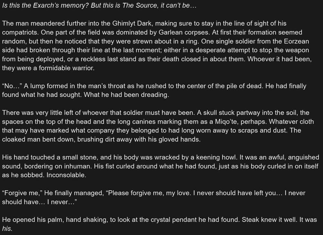
Task: Click the trailing words "I never…"
Action: click(62, 202)
